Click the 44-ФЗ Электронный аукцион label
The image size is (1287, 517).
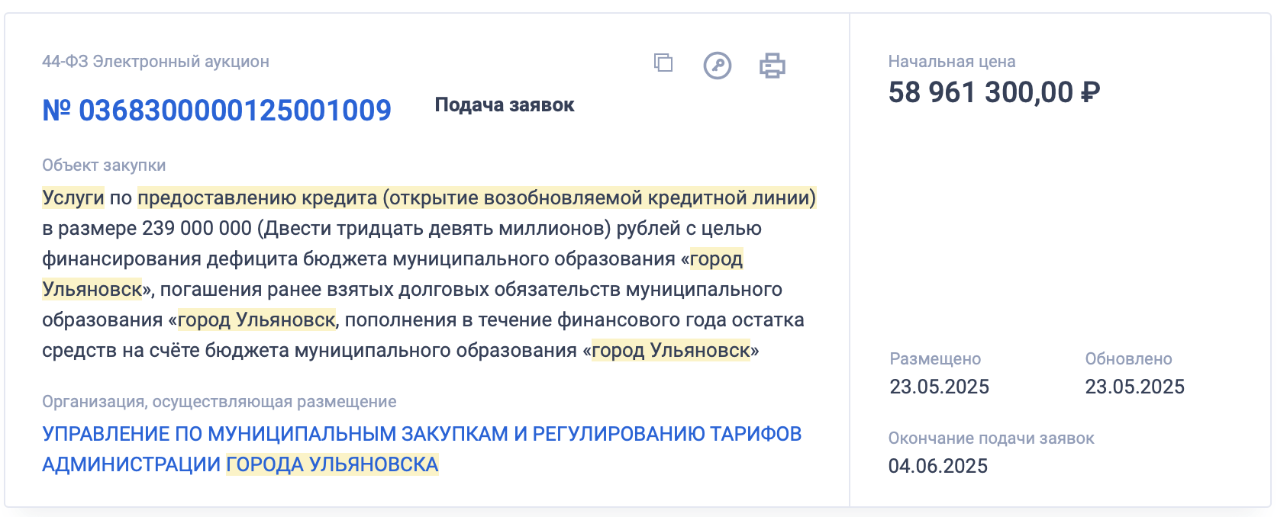[x=156, y=62]
